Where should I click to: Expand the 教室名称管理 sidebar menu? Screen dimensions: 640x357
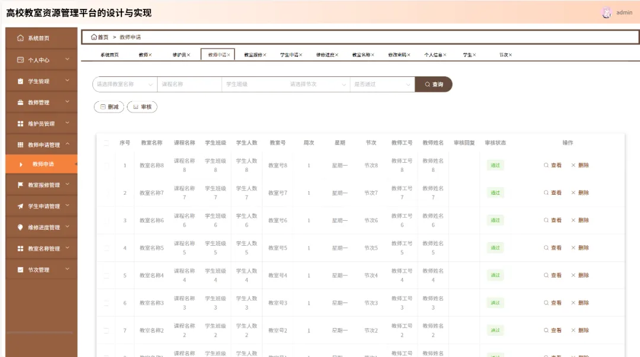(41, 249)
